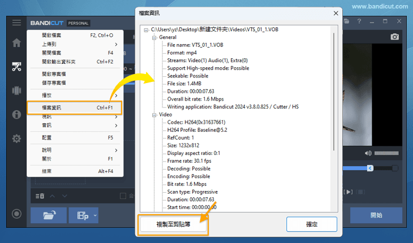Select 儲存專案檔 menu item
The width and height of the screenshot is (413, 243).
point(75,83)
